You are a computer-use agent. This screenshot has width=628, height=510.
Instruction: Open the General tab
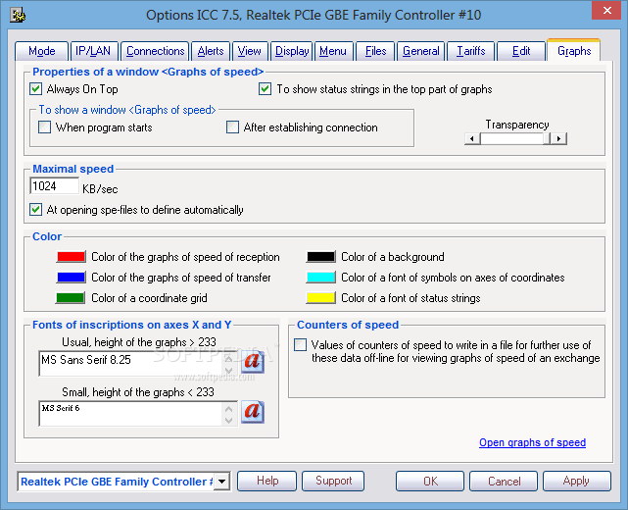[421, 51]
